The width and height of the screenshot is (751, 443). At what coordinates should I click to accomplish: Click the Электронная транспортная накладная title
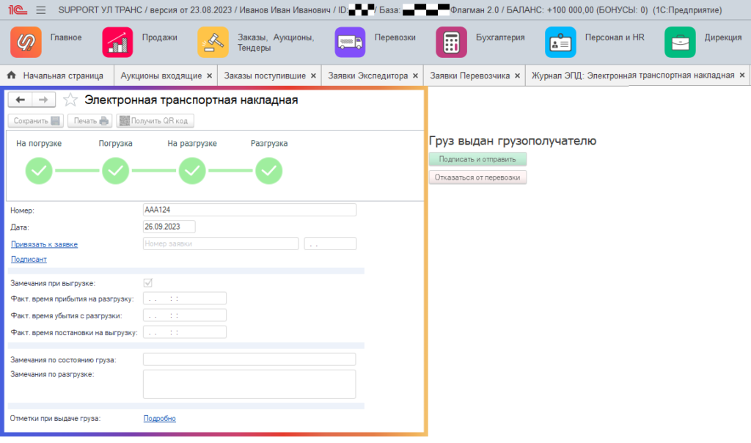[x=191, y=100]
